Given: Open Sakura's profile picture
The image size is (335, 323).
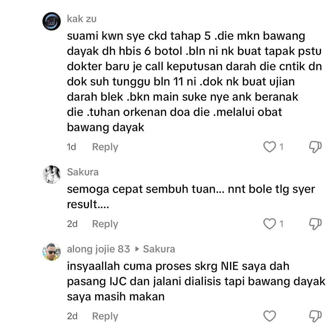Looking at the screenshot, I should pos(51,174).
